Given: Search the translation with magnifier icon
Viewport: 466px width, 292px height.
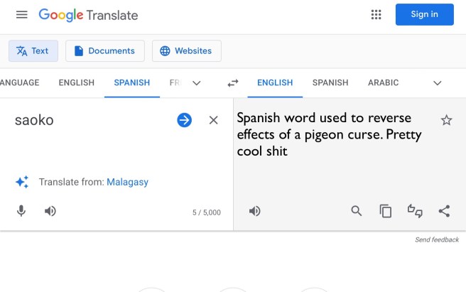Looking at the screenshot, I should (x=357, y=211).
